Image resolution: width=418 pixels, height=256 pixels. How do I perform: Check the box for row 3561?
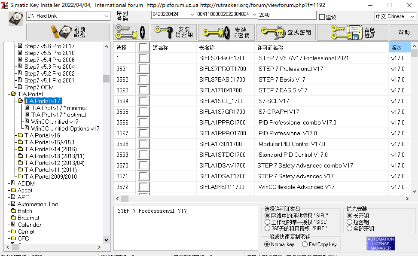pyautogui.click(x=143, y=69)
